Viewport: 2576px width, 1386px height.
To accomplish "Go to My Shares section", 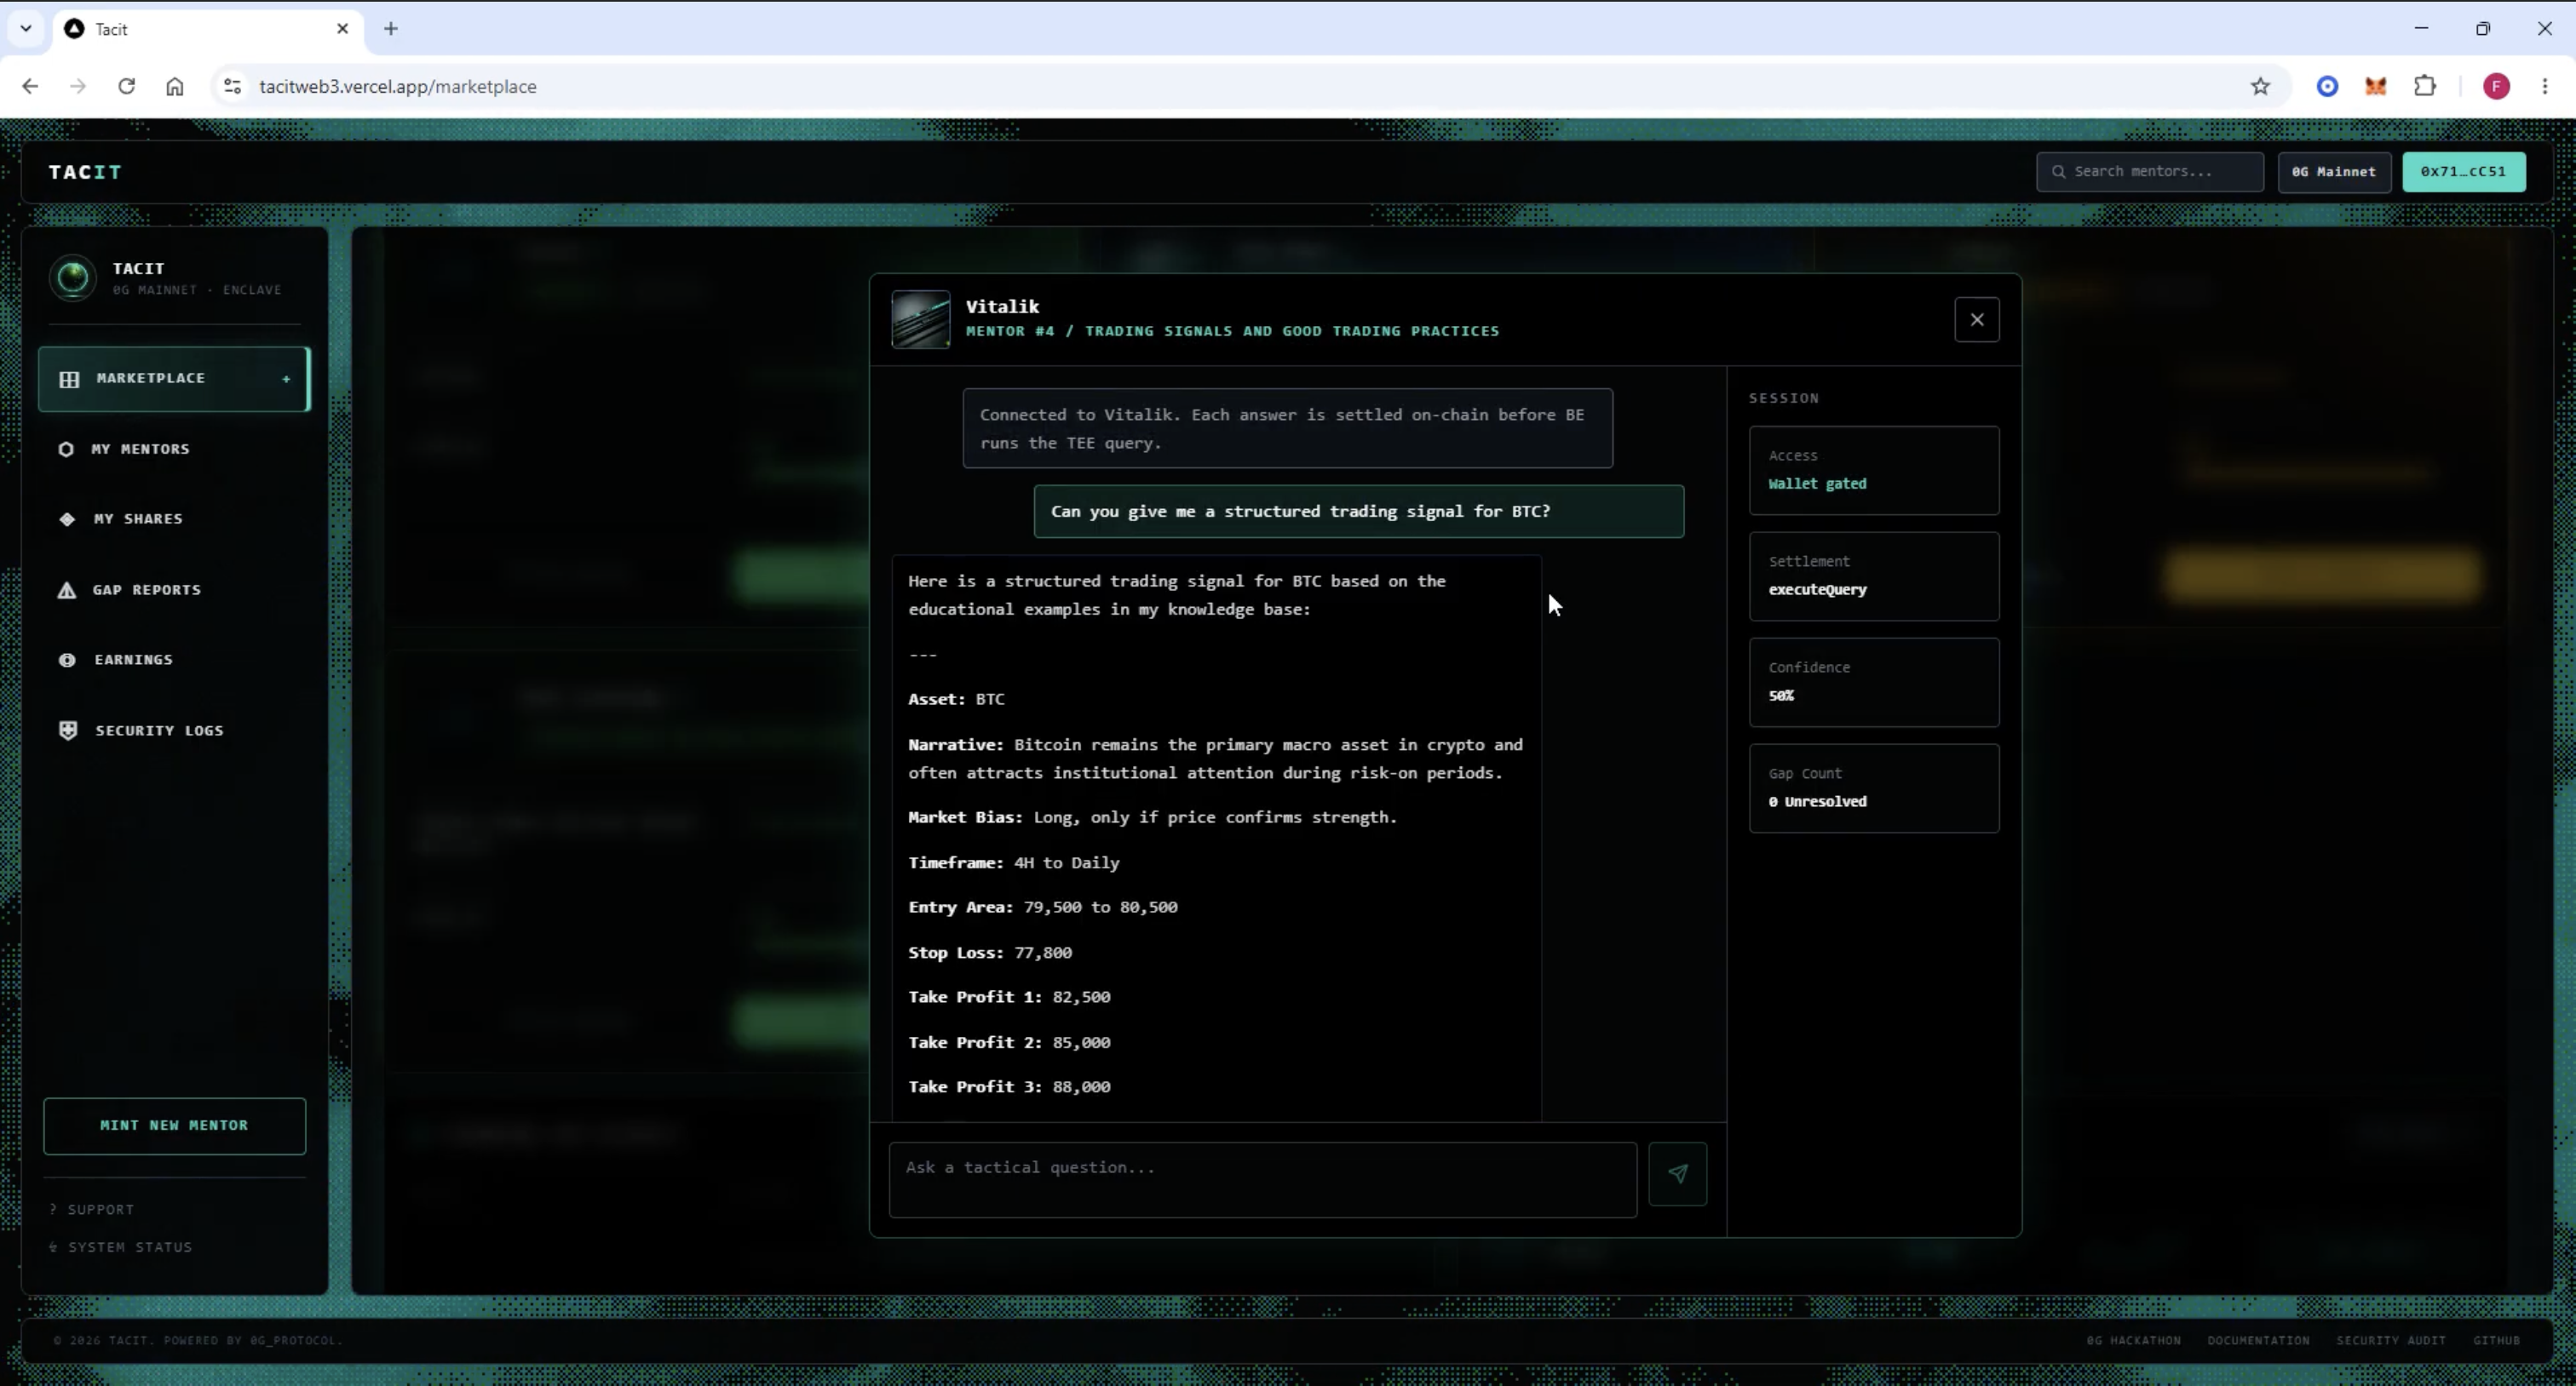I will click(174, 519).
